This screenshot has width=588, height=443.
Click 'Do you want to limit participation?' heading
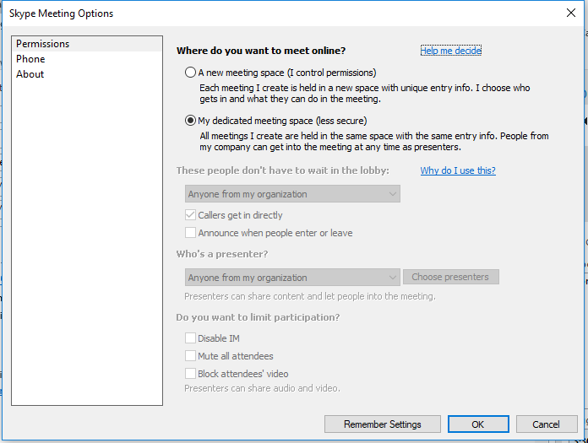[x=258, y=317]
